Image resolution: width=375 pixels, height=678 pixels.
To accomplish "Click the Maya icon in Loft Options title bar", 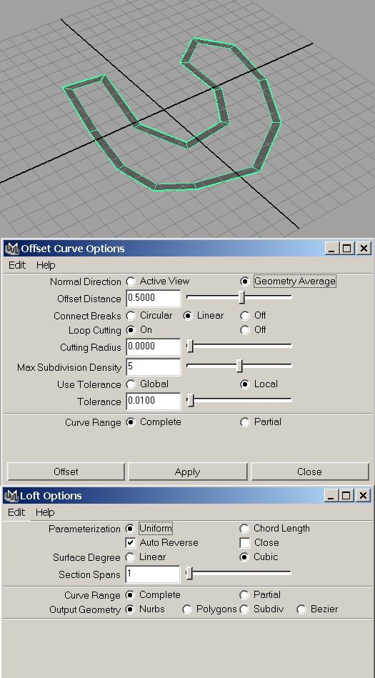I will (x=11, y=496).
